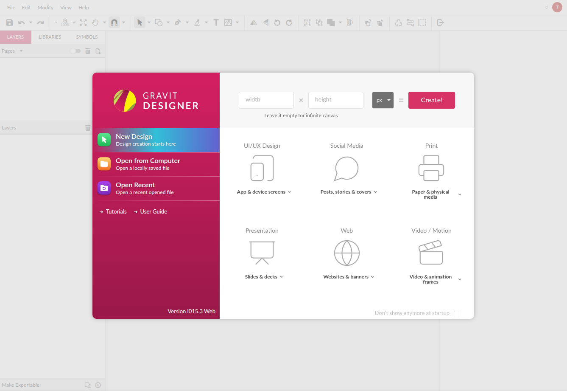Click the Anchor connector toolbar icon
The image size is (567, 391).
pos(410,23)
